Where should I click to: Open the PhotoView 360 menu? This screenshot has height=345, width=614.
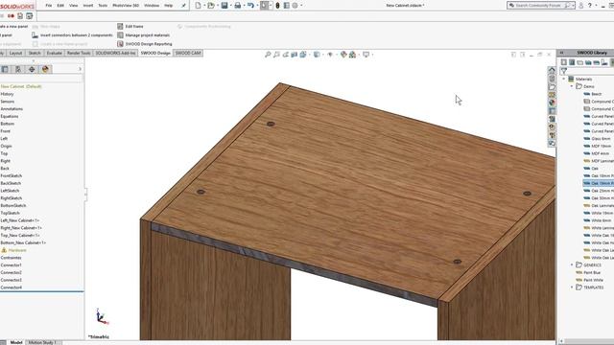[x=126, y=6]
